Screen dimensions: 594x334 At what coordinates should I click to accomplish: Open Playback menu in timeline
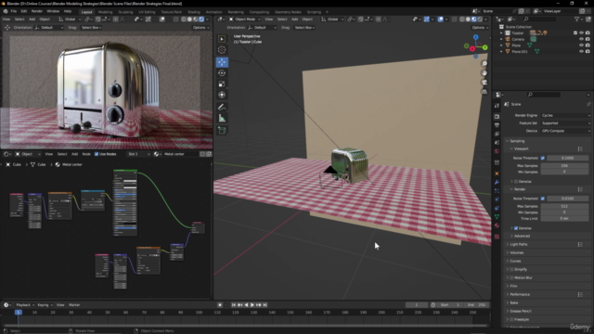tap(25, 305)
